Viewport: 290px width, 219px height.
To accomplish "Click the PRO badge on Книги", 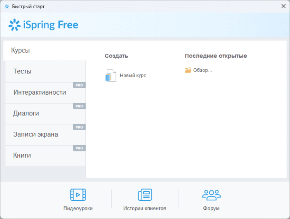I will [79, 148].
